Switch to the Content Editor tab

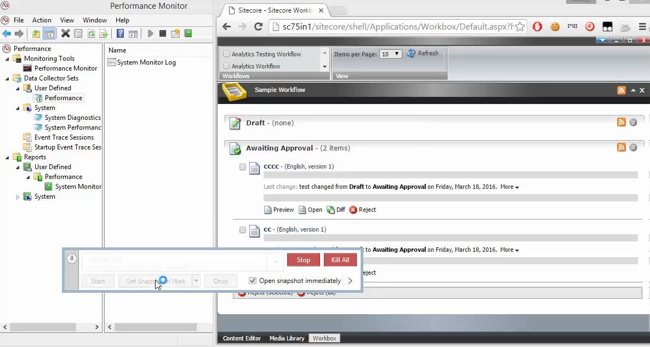coord(242,338)
